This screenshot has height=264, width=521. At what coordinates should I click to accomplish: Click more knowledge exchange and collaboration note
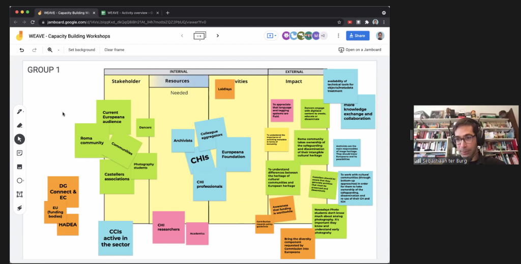click(x=358, y=112)
